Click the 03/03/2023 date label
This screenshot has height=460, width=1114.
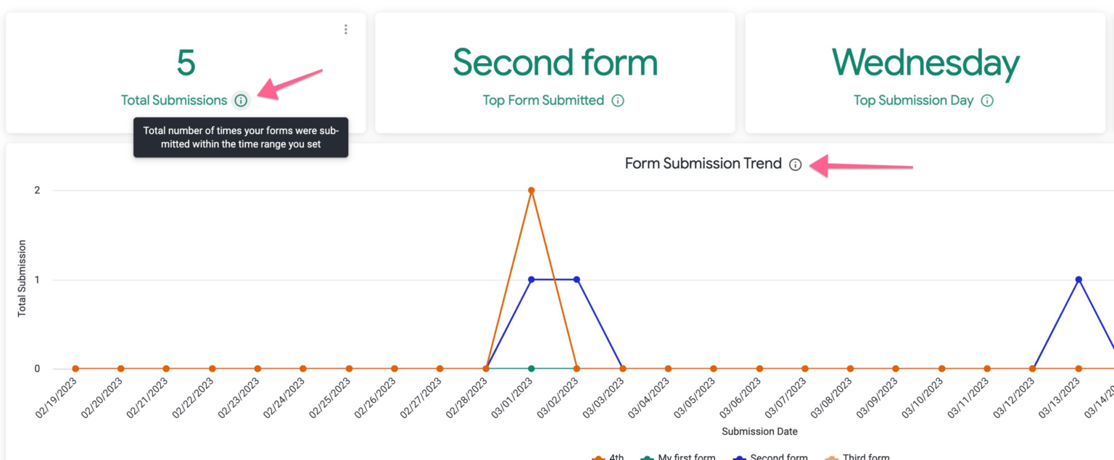click(604, 399)
